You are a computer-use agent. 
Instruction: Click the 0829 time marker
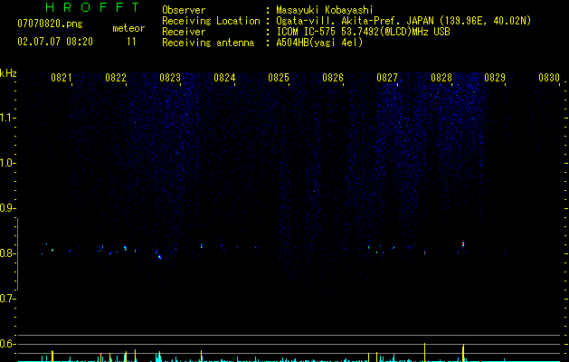(x=495, y=78)
